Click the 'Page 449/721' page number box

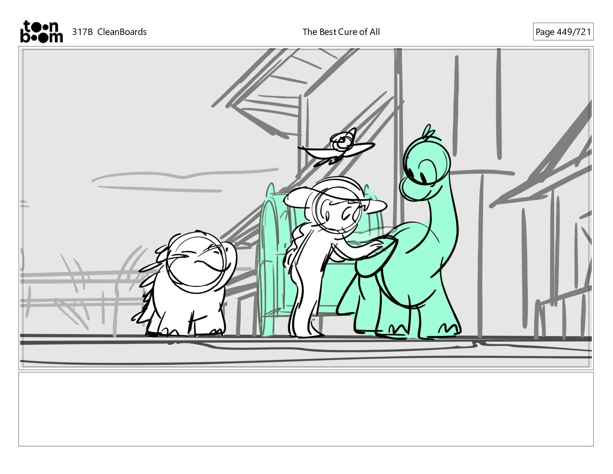563,32
